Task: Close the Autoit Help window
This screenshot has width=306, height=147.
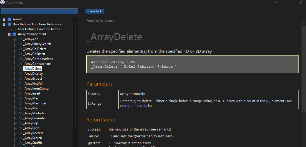Action: pyautogui.click(x=300, y=2)
